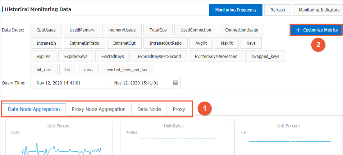The height and width of the screenshot is (155, 343).
Task: Click the Expires metric button
Action: pos(43,57)
